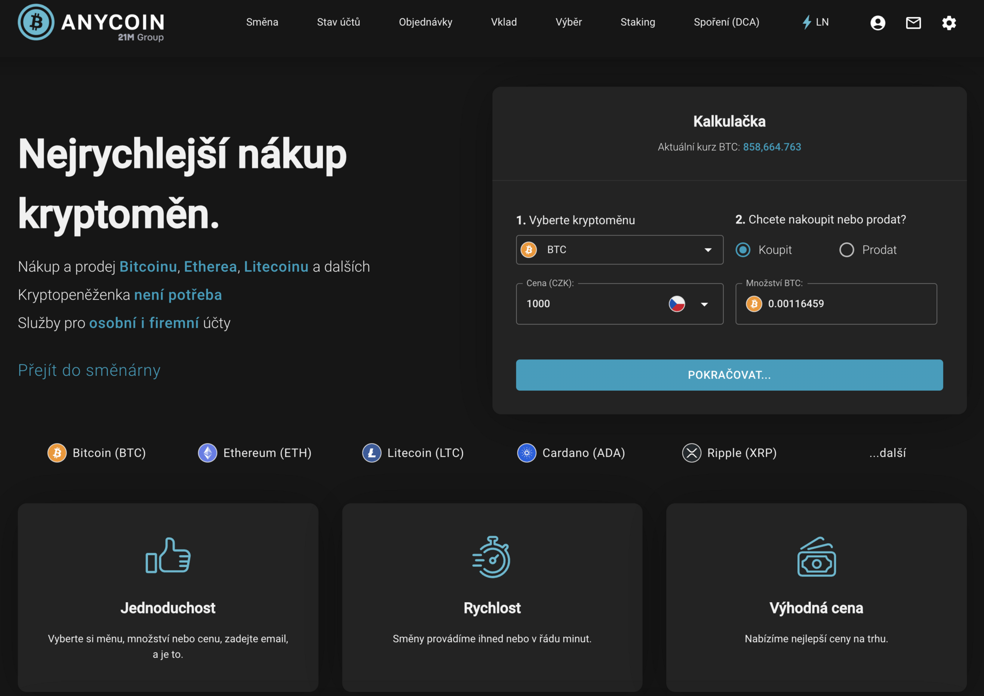Open the mail envelope icon
Viewport: 984px width, 696px height.
coord(913,23)
